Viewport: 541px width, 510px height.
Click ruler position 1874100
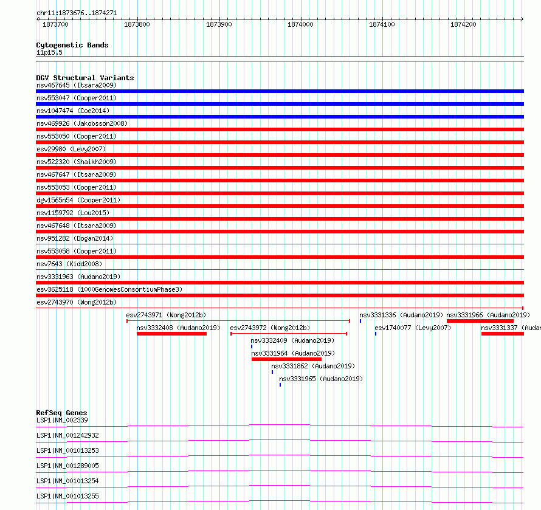(382, 24)
